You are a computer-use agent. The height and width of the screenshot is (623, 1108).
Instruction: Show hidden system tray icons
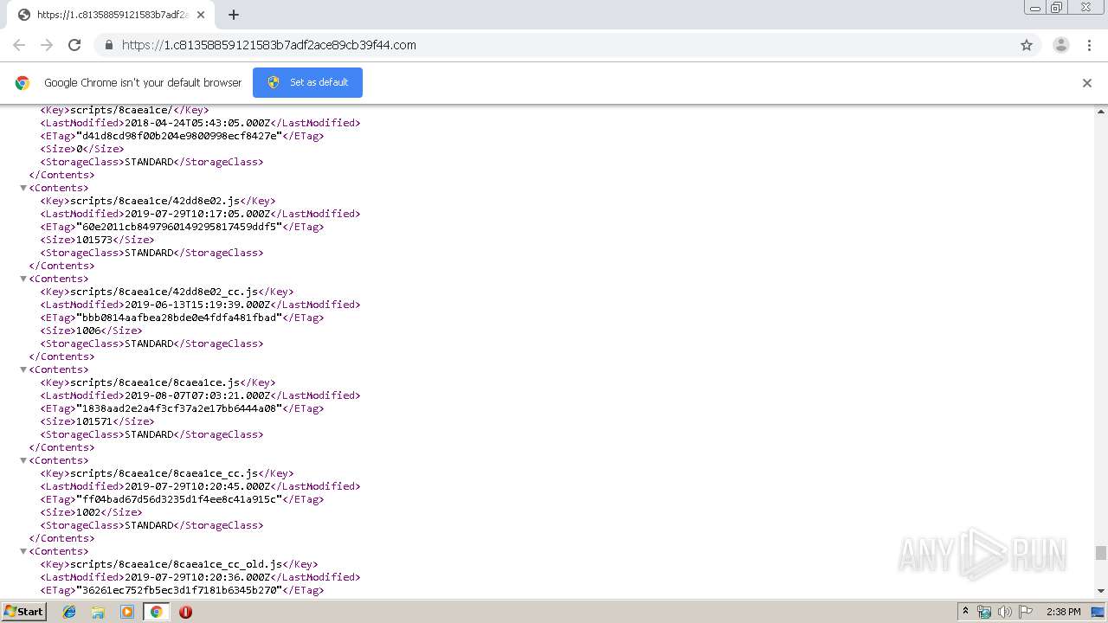pos(965,612)
